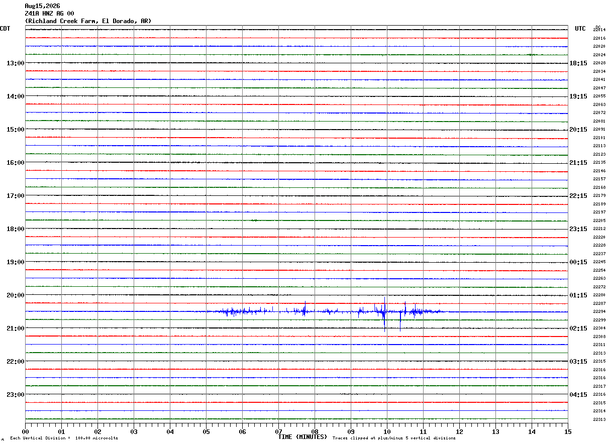The image size is (608, 445).
Task: Click the CDT timezone header
Action: [x=5, y=29]
